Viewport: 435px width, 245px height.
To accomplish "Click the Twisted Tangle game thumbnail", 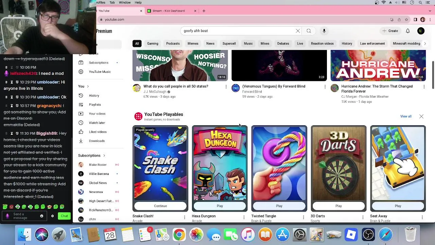I will click(x=279, y=163).
